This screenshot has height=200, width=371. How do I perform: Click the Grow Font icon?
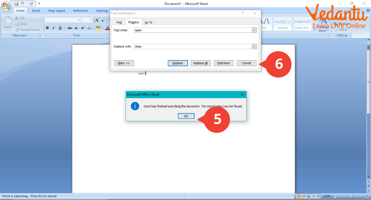click(x=97, y=20)
